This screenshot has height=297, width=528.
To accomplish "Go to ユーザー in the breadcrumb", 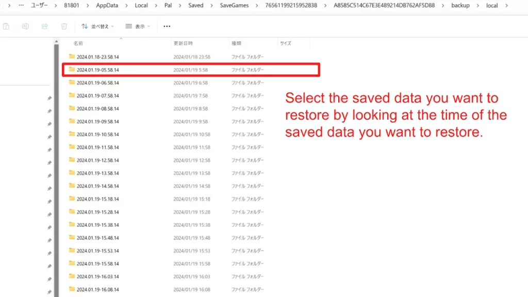I will [x=39, y=5].
